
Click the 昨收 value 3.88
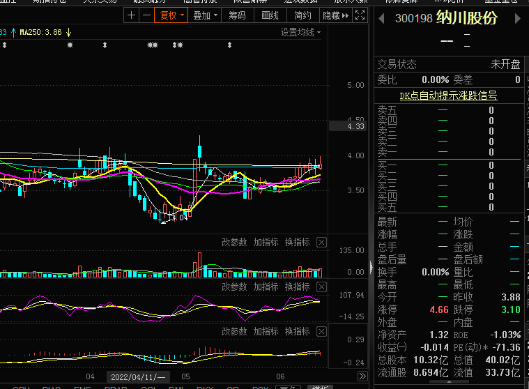511,297
